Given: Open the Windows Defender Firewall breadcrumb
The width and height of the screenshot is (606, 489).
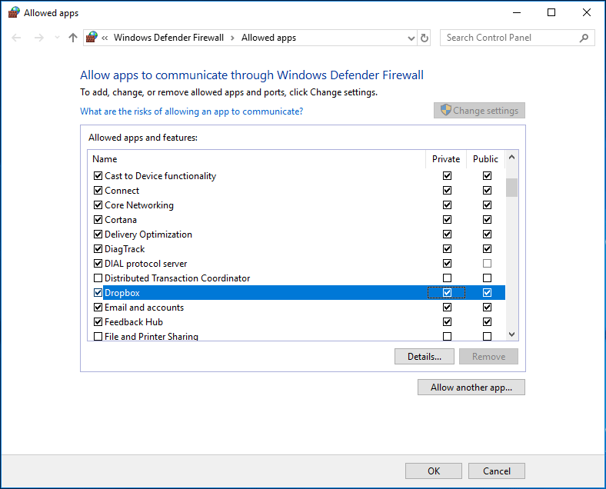Looking at the screenshot, I should [168, 38].
